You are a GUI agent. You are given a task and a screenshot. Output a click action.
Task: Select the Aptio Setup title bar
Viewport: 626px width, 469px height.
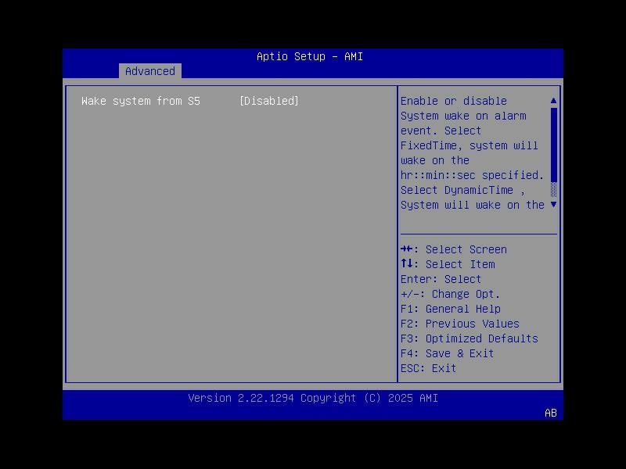(x=307, y=56)
